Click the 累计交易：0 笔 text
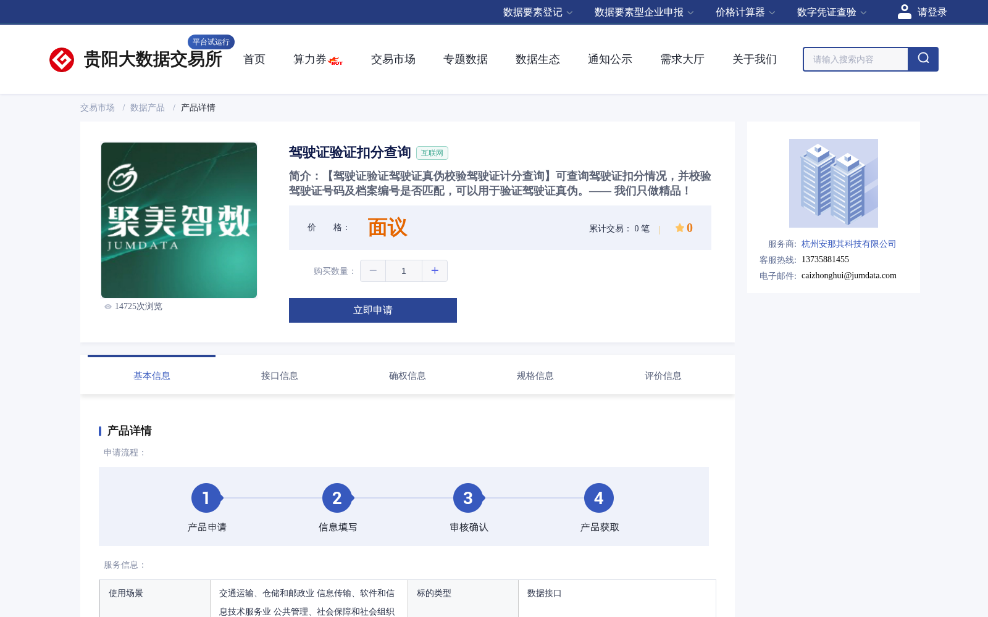The image size is (988, 617). click(x=619, y=228)
